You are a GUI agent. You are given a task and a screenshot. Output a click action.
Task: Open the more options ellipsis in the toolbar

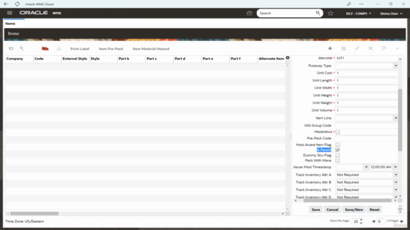tap(397, 49)
